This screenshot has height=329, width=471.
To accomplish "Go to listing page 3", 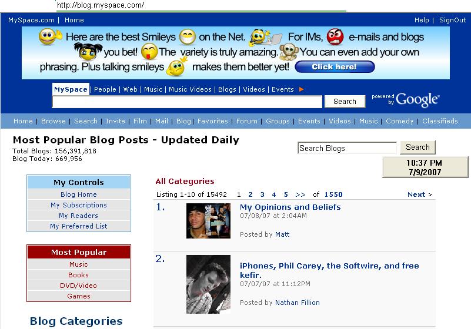I will click(x=262, y=194).
